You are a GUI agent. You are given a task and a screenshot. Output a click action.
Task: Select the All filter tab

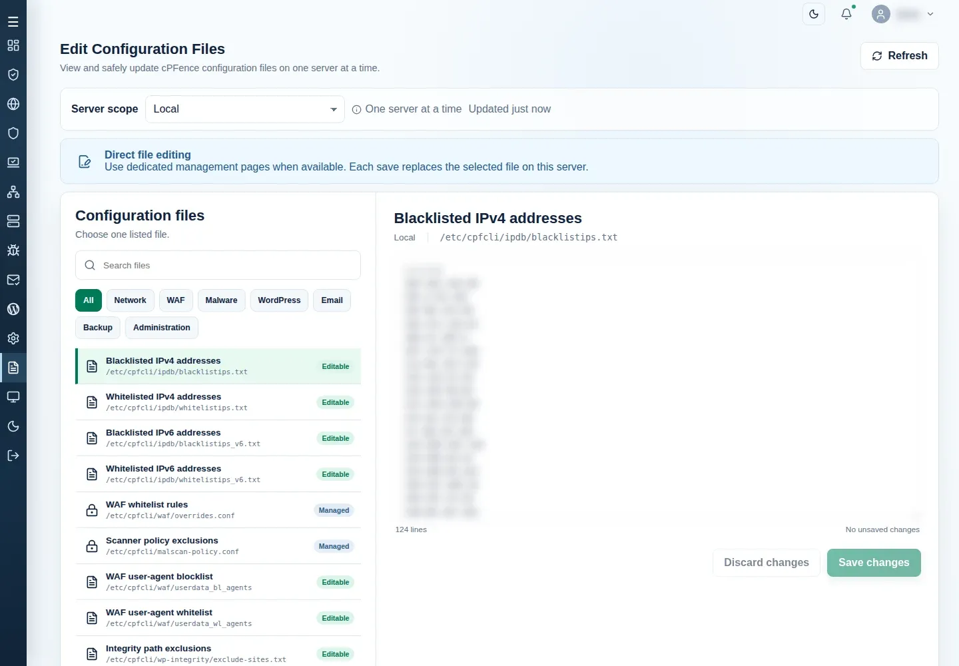click(89, 300)
